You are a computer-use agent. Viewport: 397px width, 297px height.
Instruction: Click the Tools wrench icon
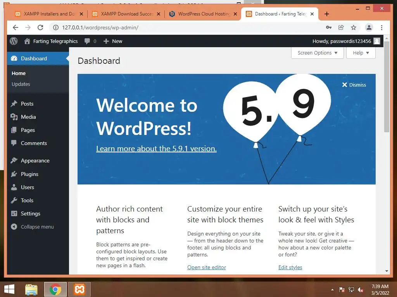point(14,200)
